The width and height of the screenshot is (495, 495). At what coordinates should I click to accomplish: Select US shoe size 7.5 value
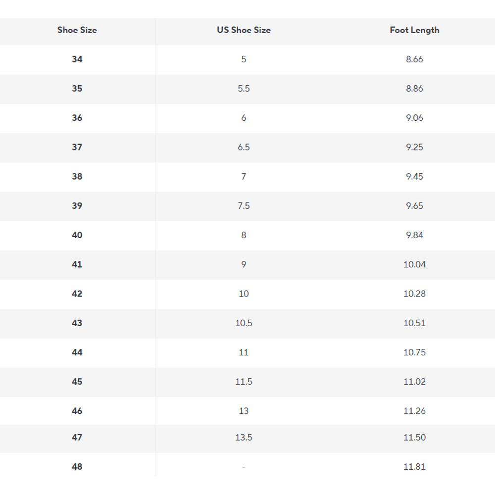244,206
